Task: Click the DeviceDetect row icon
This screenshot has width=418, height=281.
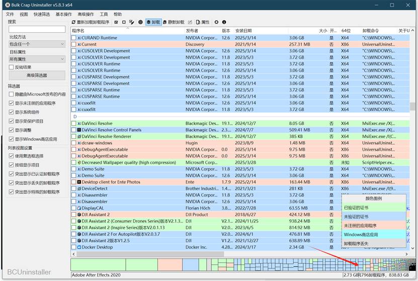Action: tap(79, 189)
